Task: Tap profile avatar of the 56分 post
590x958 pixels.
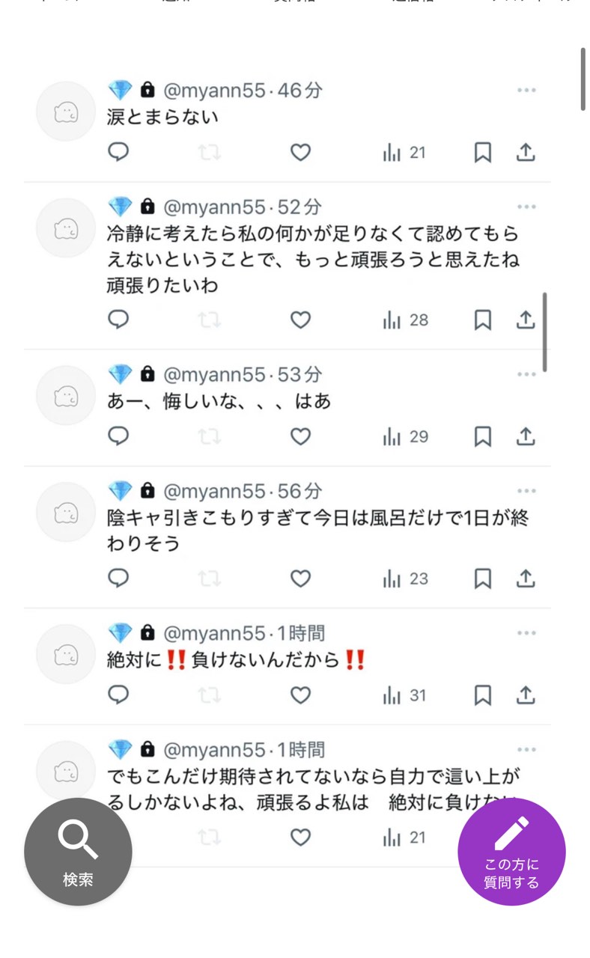Action: pyautogui.click(x=66, y=512)
